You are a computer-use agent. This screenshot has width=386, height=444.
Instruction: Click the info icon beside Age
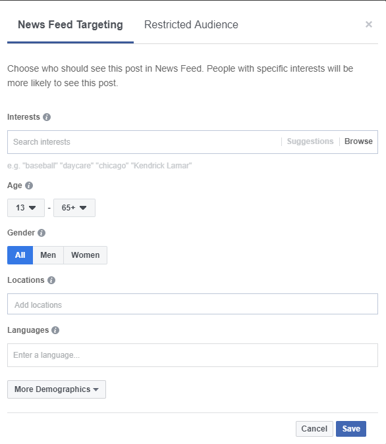pyautogui.click(x=29, y=185)
